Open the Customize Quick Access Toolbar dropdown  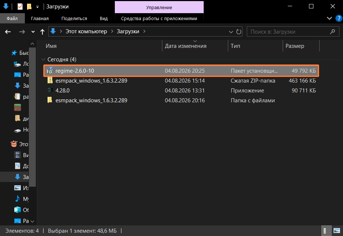click(x=37, y=7)
